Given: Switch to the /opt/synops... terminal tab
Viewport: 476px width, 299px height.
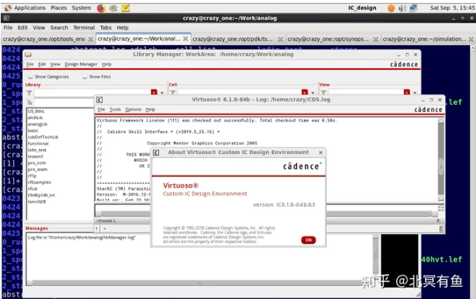Looking at the screenshot, I should [x=328, y=39].
